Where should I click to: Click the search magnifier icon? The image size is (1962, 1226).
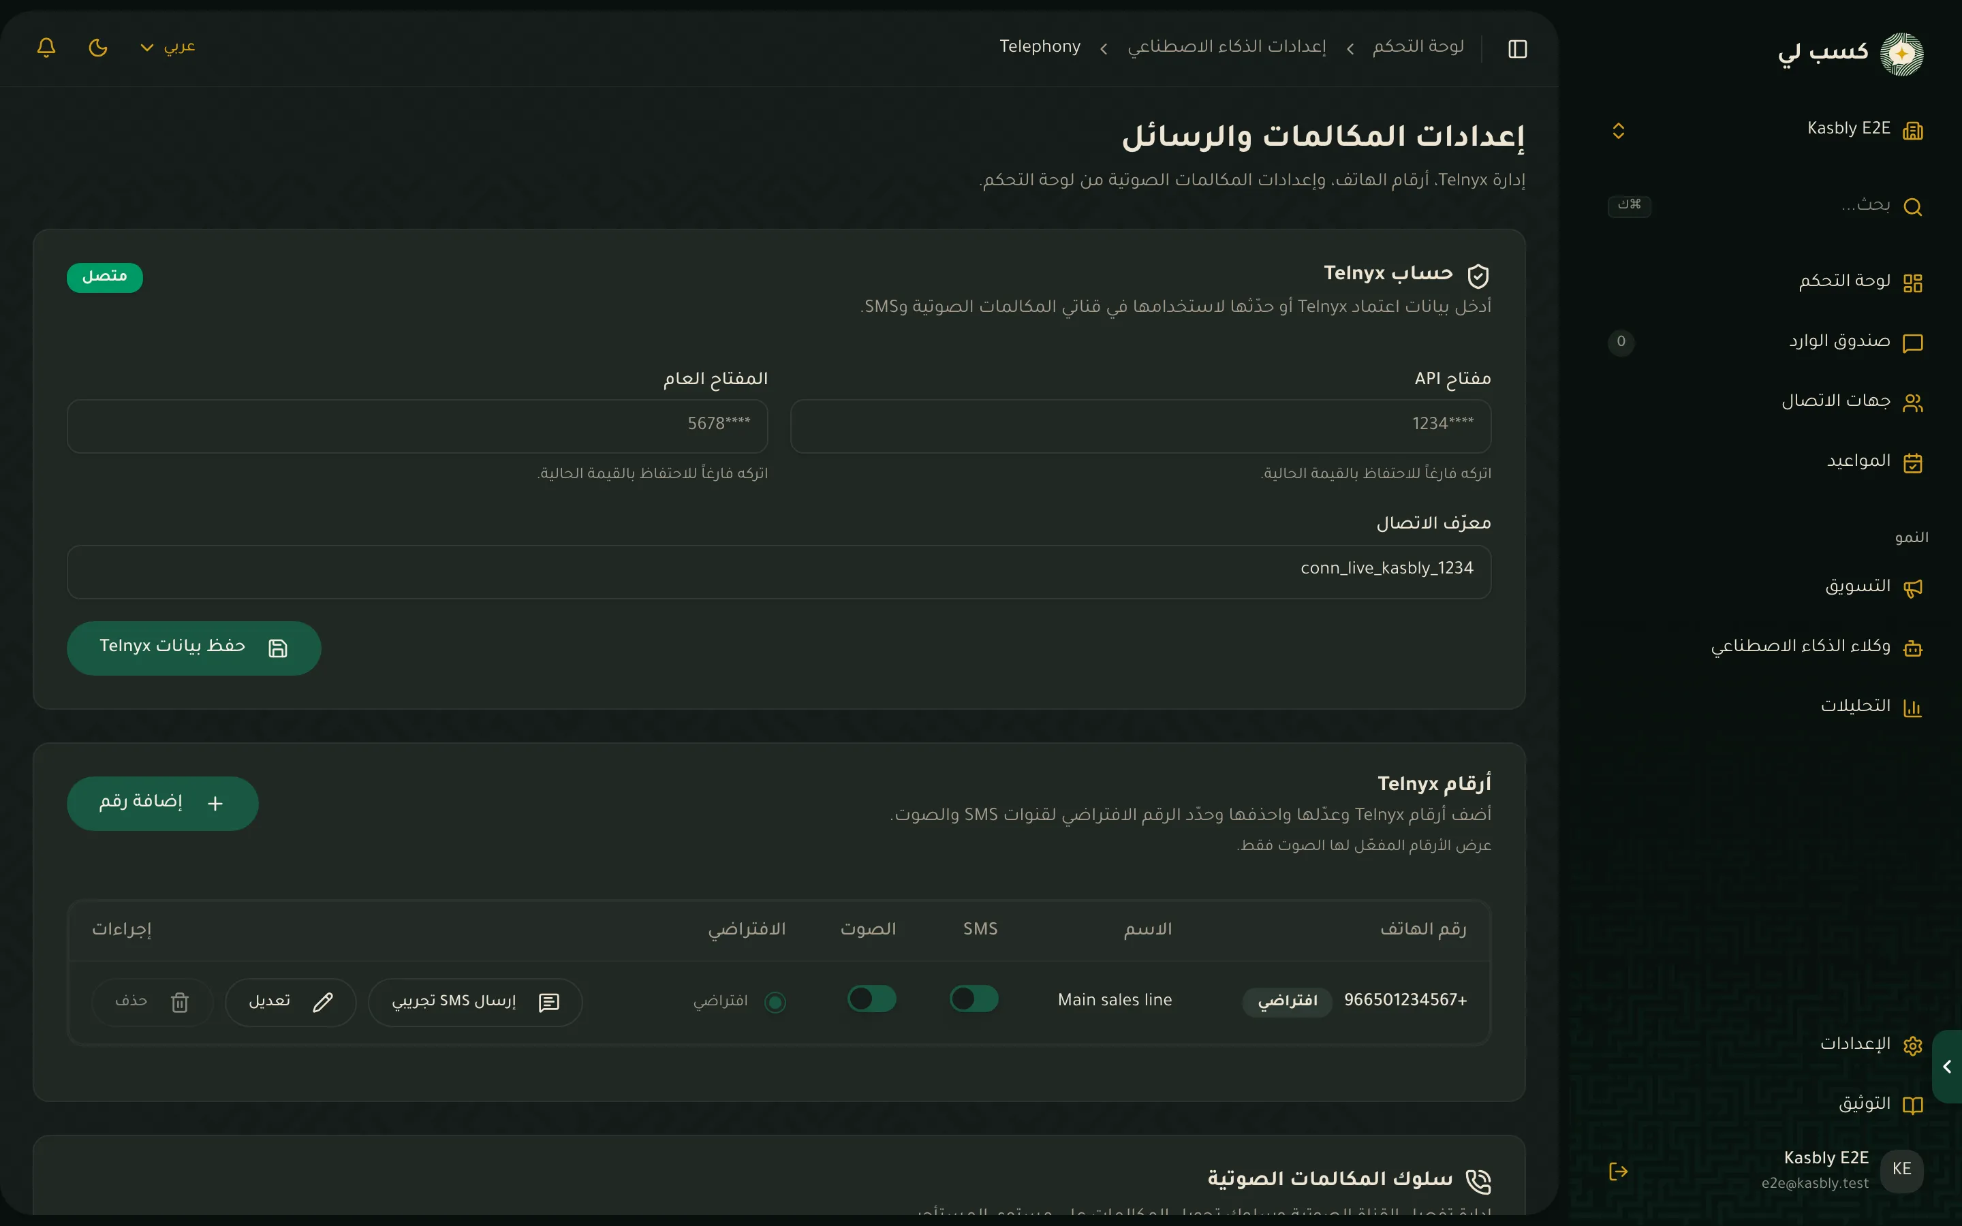click(1912, 207)
